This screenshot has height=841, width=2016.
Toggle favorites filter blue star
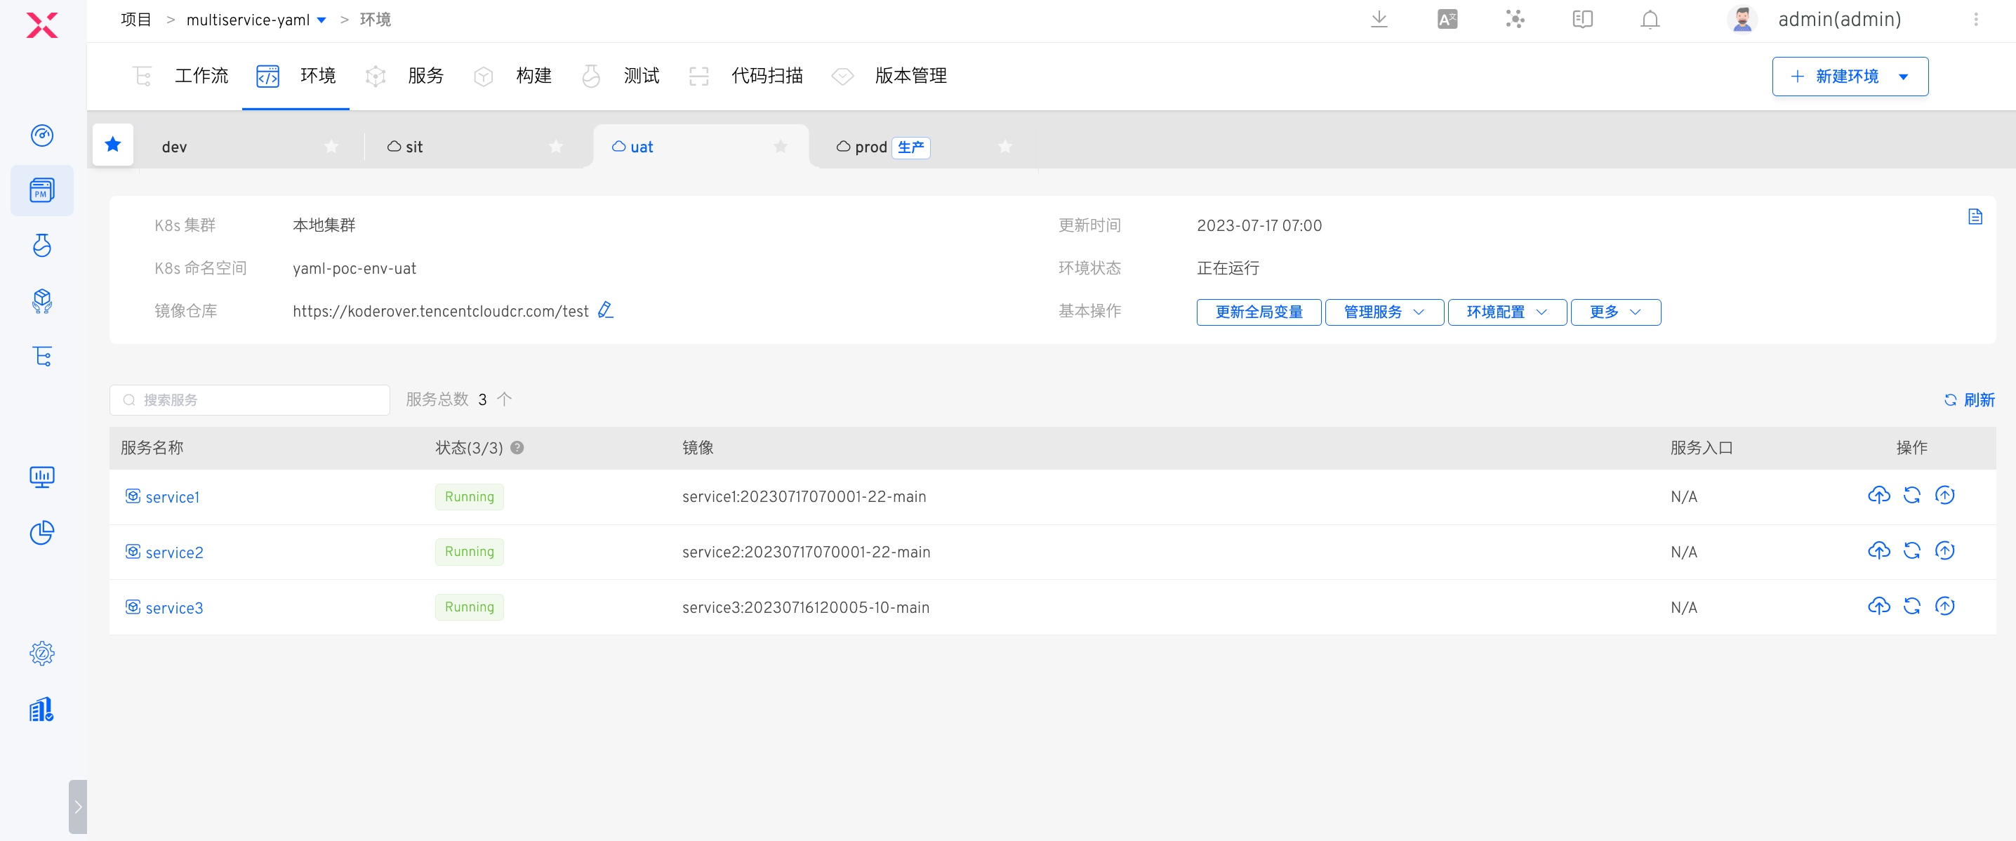(113, 145)
